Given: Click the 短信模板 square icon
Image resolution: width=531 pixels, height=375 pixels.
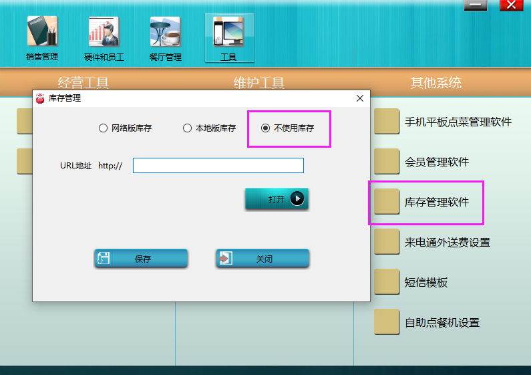Looking at the screenshot, I should (x=387, y=282).
